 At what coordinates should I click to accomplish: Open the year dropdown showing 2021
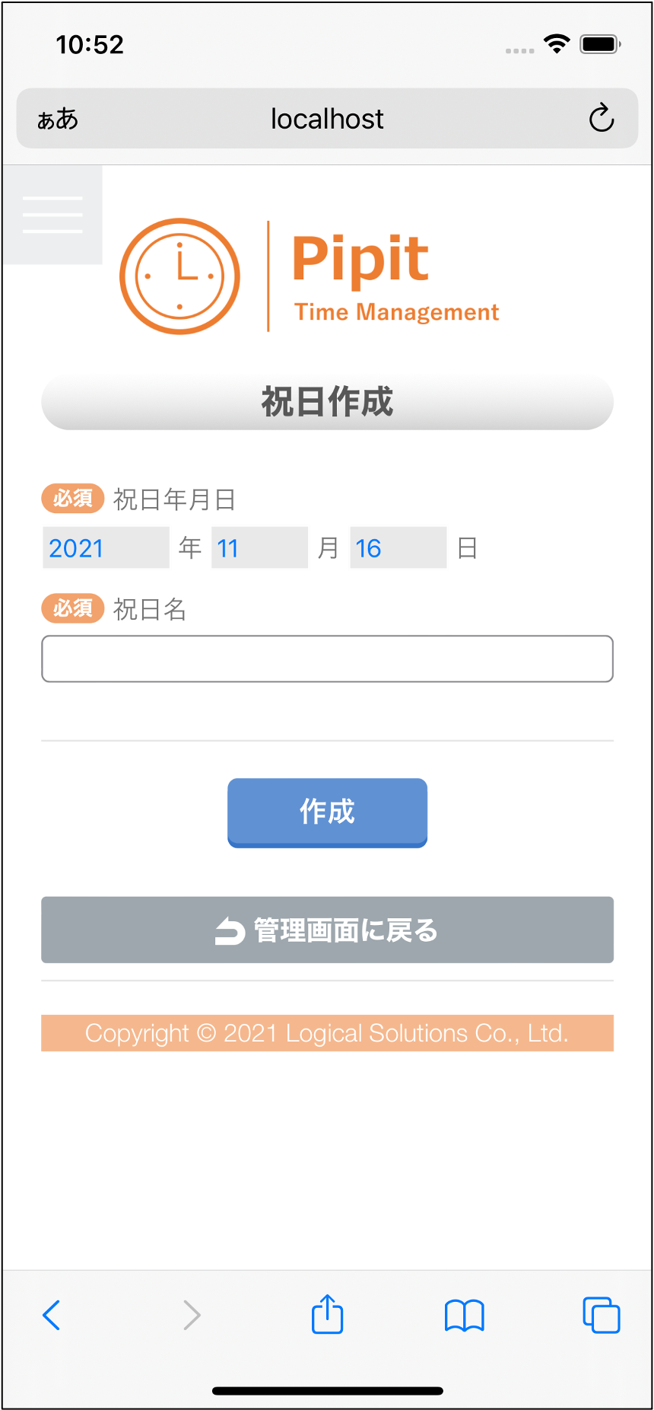106,547
